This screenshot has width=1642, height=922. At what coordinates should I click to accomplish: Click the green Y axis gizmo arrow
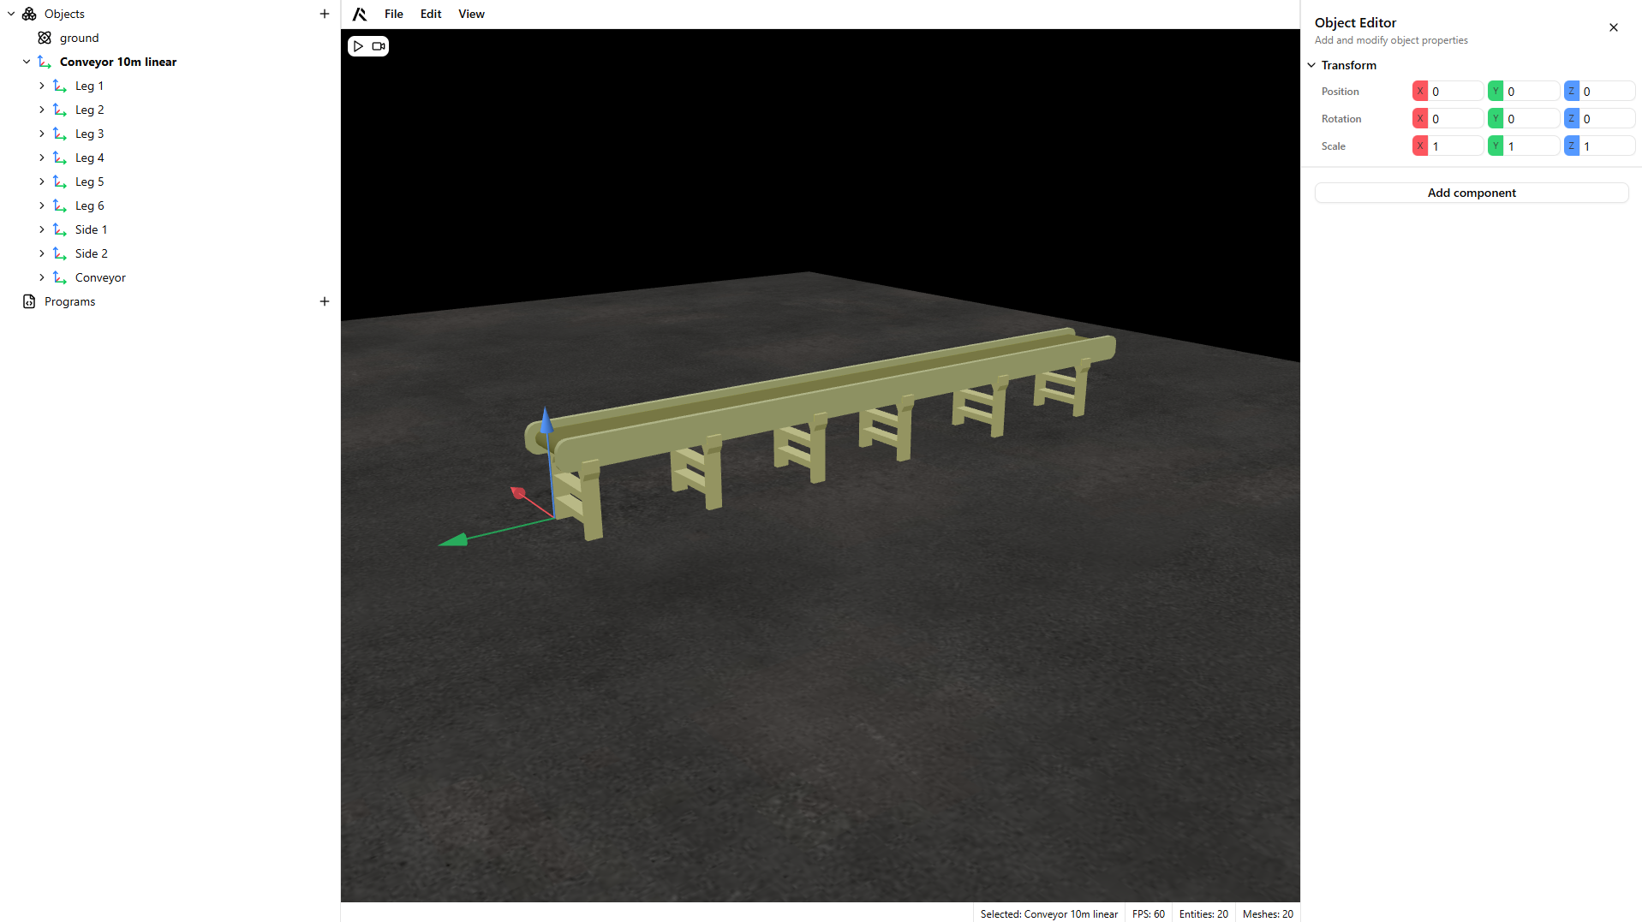[x=454, y=539]
